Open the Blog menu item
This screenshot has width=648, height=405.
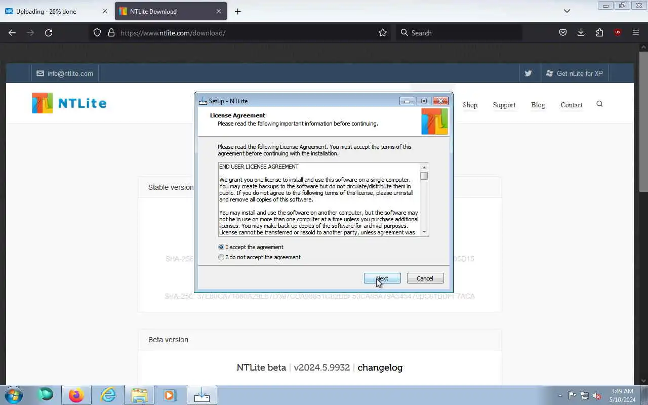coord(538,105)
